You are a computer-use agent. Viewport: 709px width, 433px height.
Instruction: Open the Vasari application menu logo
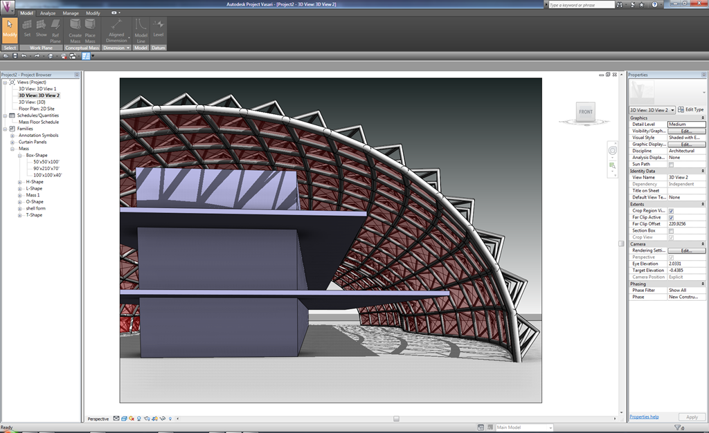[8, 6]
